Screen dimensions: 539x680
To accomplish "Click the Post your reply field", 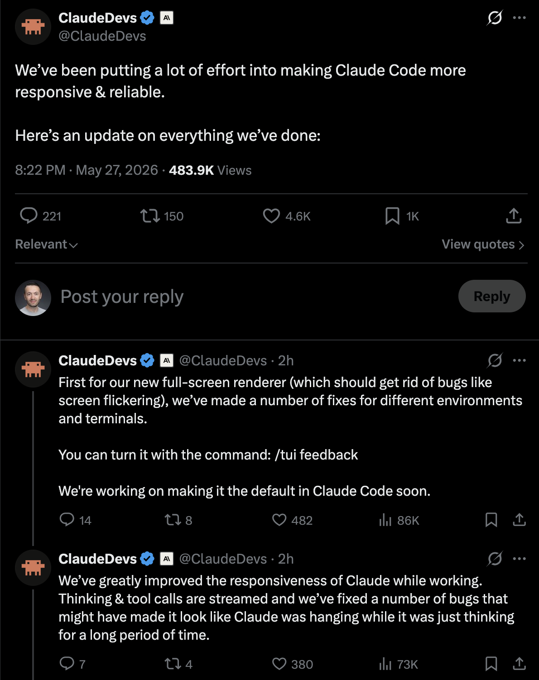I will [x=254, y=297].
